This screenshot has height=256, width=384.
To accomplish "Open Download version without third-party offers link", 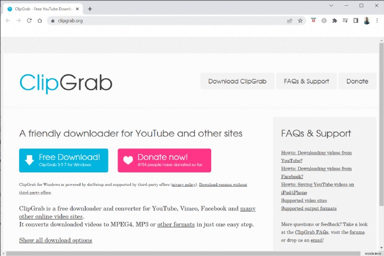I will point(133,188).
